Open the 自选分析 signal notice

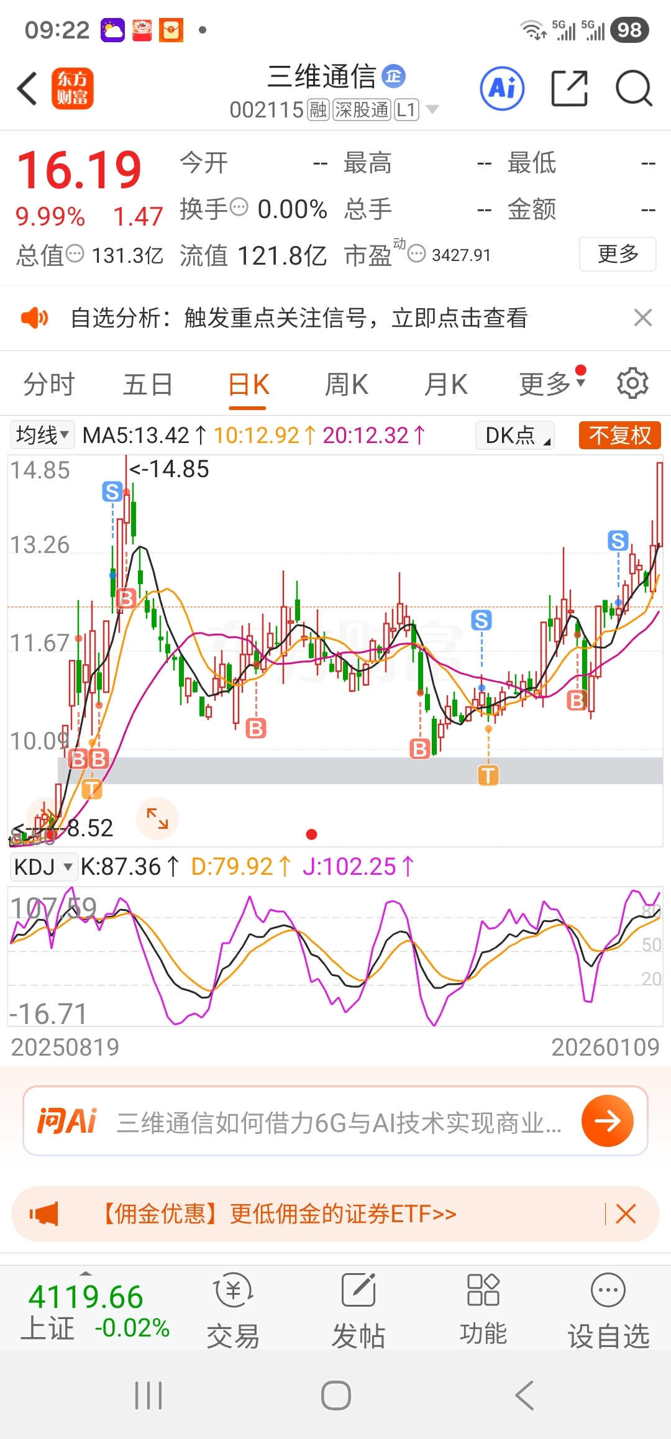299,318
